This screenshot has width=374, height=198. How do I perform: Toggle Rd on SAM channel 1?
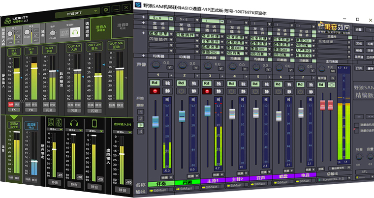point(155,83)
